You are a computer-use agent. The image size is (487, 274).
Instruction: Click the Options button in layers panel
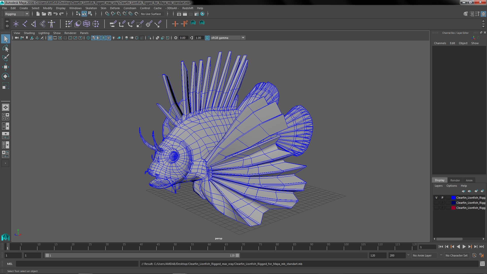[451, 186]
